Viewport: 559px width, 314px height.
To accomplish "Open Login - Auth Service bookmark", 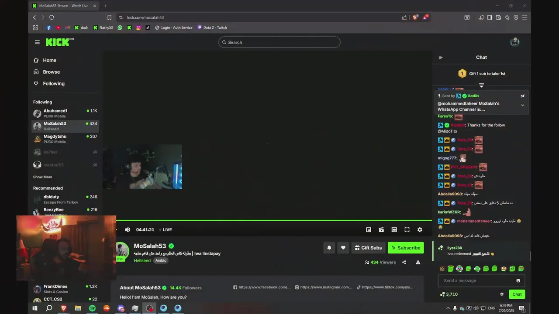I will [x=173, y=27].
